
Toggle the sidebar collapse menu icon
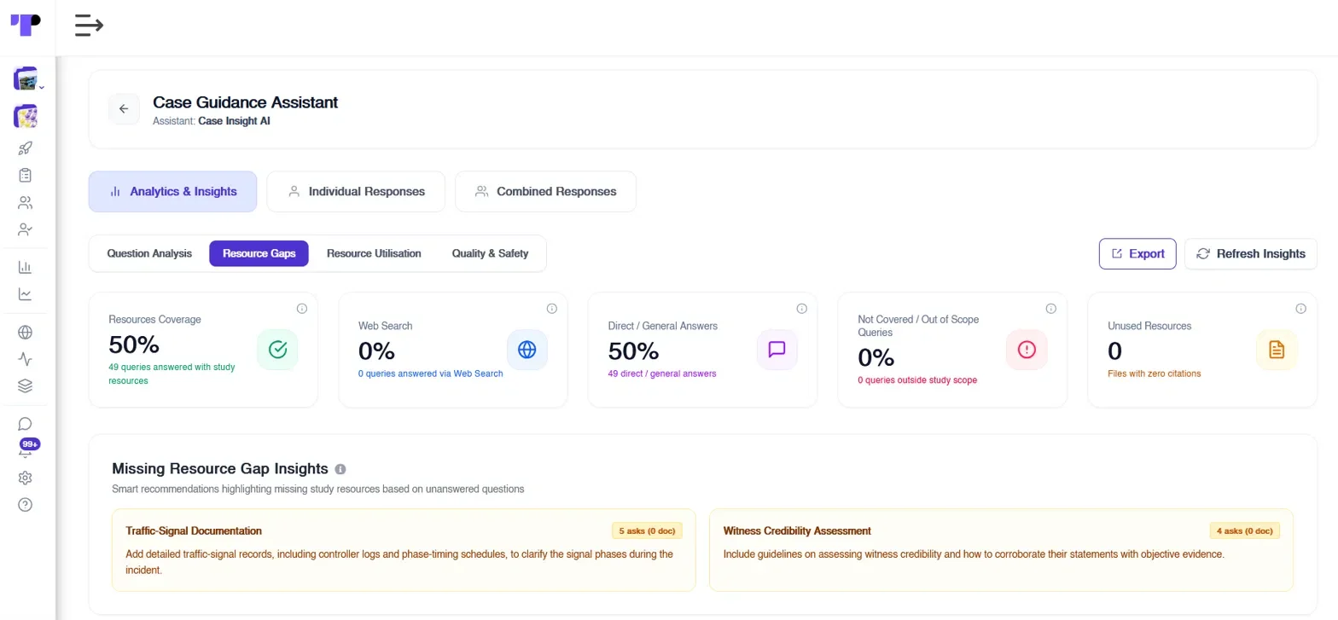click(89, 26)
